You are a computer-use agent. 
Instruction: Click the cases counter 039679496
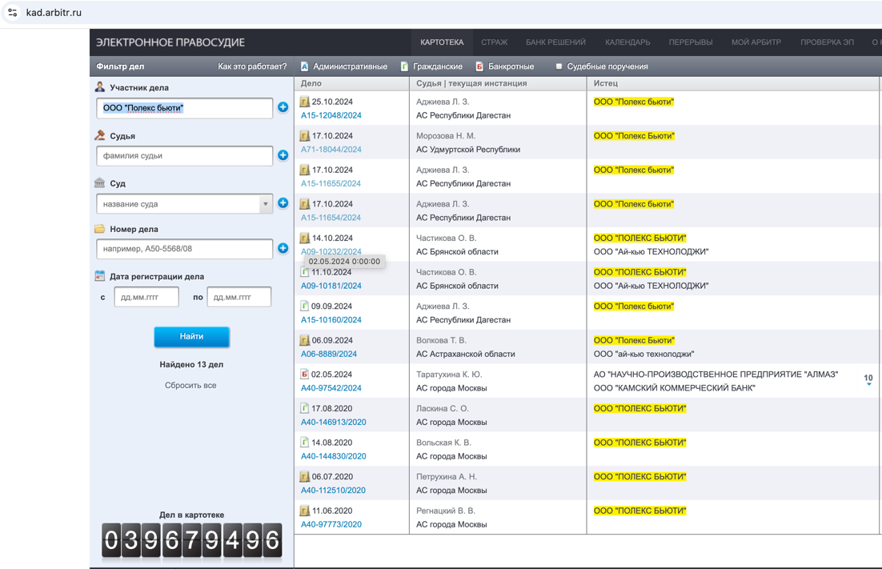(x=192, y=541)
